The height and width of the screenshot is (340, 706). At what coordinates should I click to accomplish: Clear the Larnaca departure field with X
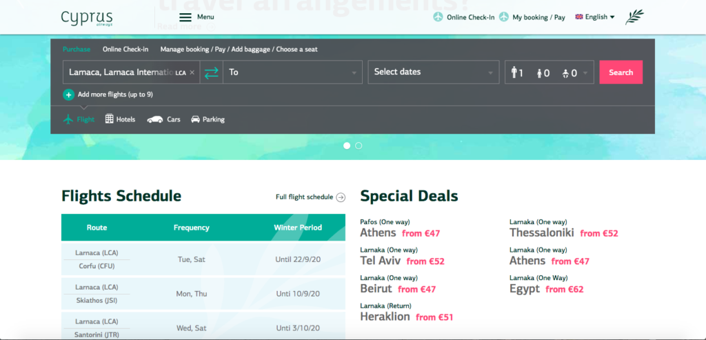coord(192,72)
